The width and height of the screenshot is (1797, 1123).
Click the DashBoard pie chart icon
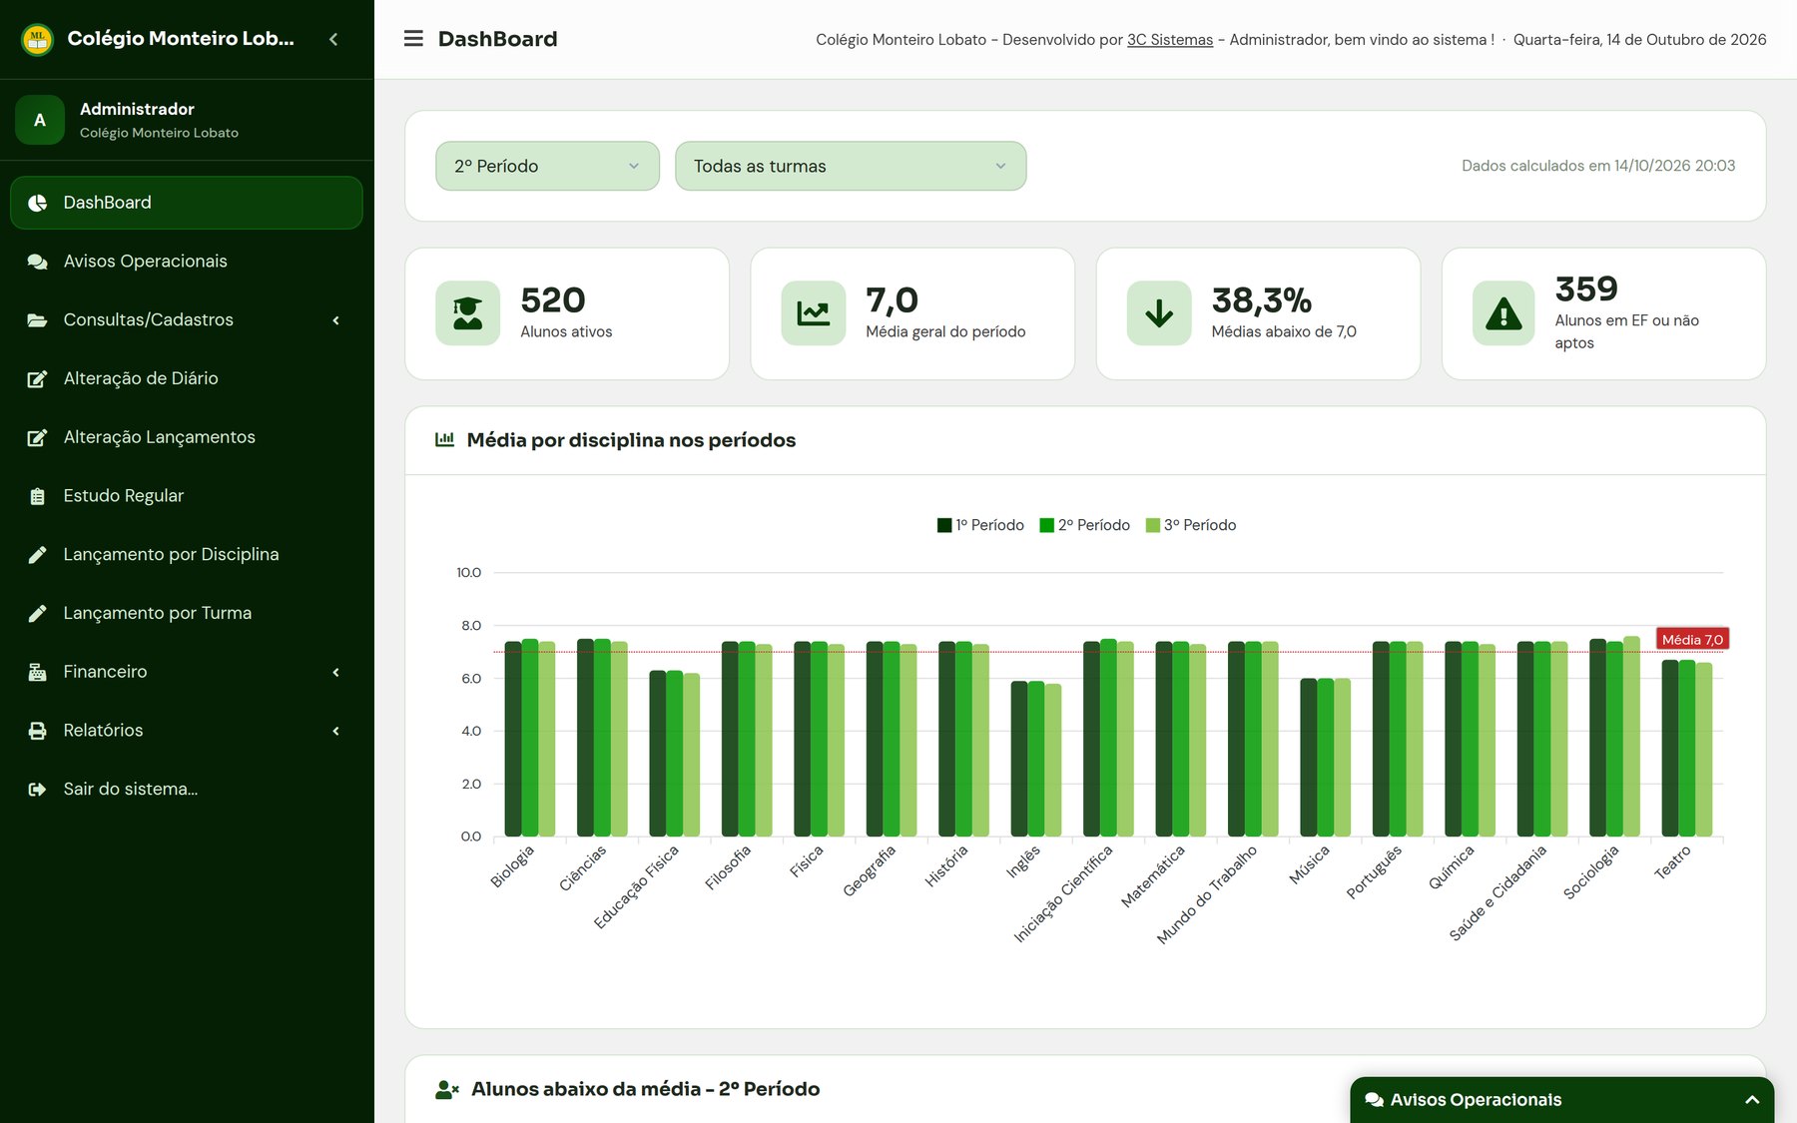(37, 203)
